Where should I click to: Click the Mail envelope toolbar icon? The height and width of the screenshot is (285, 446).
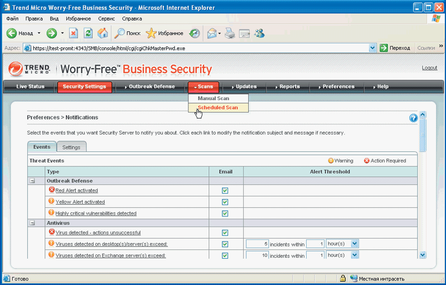tap(212, 33)
